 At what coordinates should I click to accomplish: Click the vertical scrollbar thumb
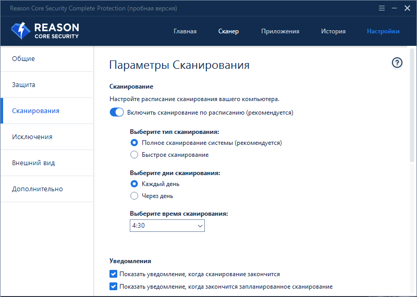click(412, 105)
